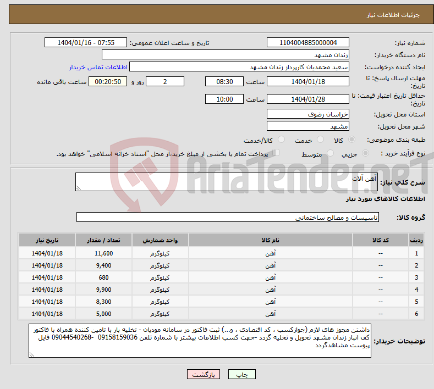Click the کد کالا column header
The width and height of the screenshot is (434, 389).
(x=381, y=240)
